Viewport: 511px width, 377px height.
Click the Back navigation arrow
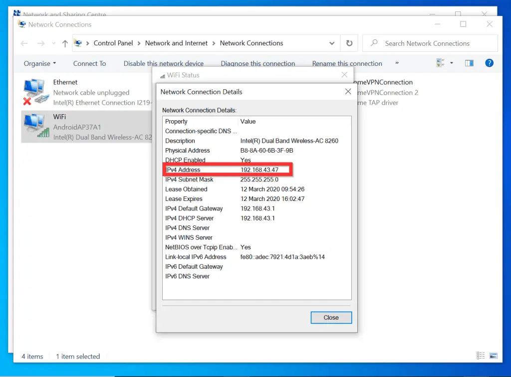[24, 43]
